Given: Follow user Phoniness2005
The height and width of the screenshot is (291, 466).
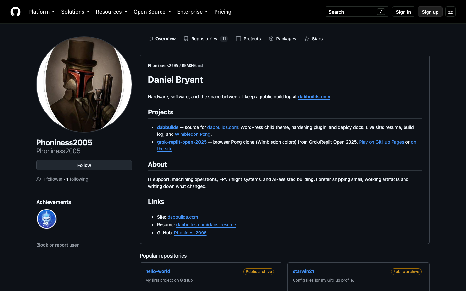Looking at the screenshot, I should tap(84, 165).
